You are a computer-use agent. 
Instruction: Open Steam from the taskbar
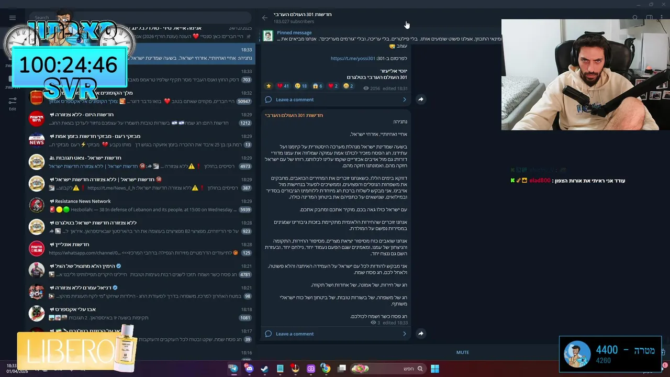[264, 369]
